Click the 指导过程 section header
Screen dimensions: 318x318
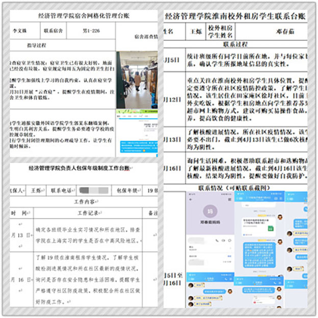tap(37, 45)
